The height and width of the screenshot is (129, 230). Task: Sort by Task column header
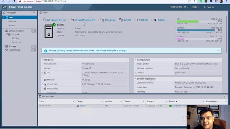coord(57,101)
